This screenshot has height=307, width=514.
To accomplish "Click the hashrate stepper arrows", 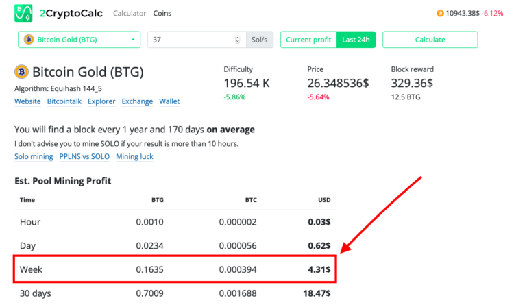I will coord(238,40).
